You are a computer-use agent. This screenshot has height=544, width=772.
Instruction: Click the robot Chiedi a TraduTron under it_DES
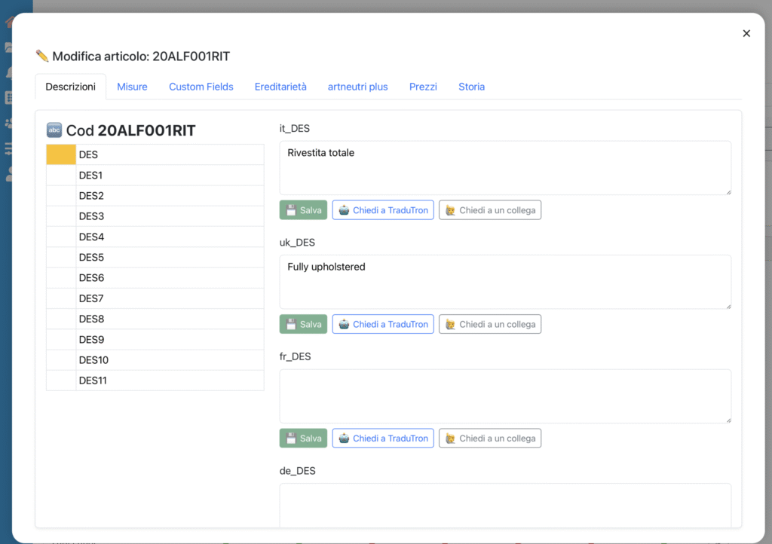tap(383, 210)
